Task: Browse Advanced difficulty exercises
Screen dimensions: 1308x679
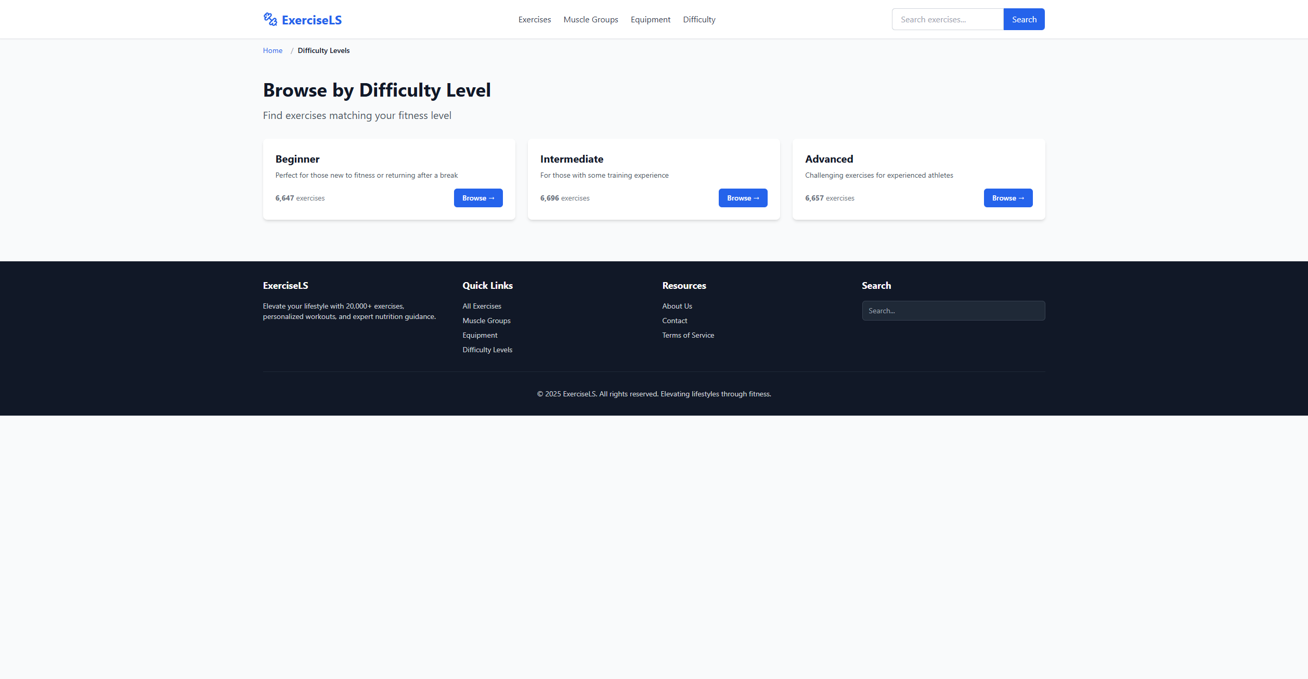Action: pyautogui.click(x=1007, y=198)
